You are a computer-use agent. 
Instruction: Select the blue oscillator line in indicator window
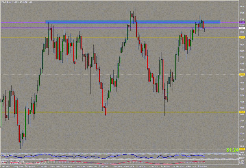[x=102, y=156]
